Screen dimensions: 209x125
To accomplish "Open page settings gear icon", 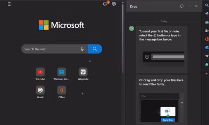I will [x=114, y=4].
